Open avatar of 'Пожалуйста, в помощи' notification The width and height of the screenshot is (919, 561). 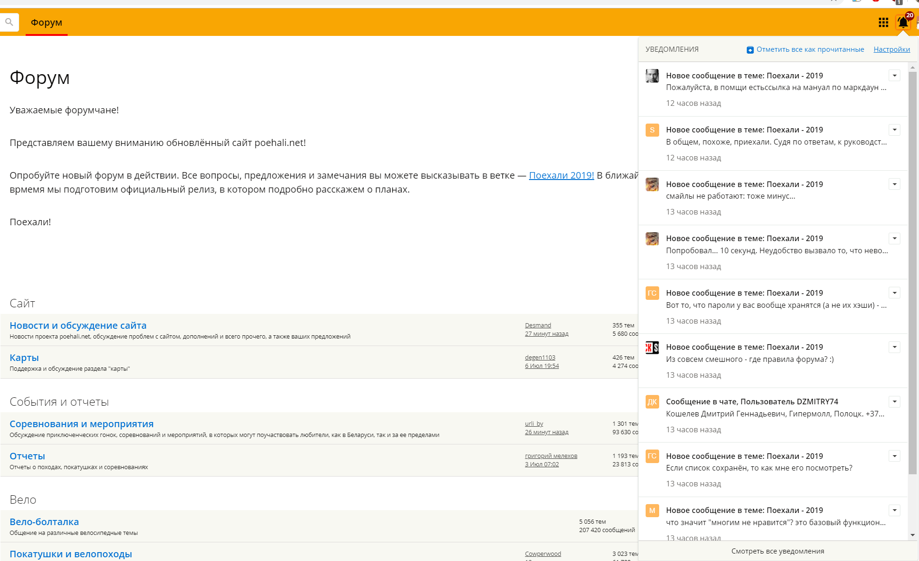pyautogui.click(x=652, y=76)
